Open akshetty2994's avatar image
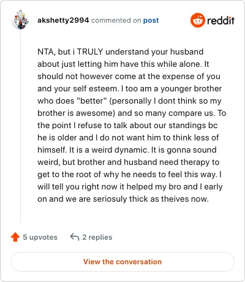This screenshot has width=245, height=282. pos(21,20)
